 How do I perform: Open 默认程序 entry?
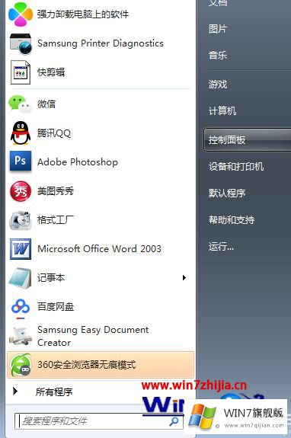pyautogui.click(x=227, y=193)
